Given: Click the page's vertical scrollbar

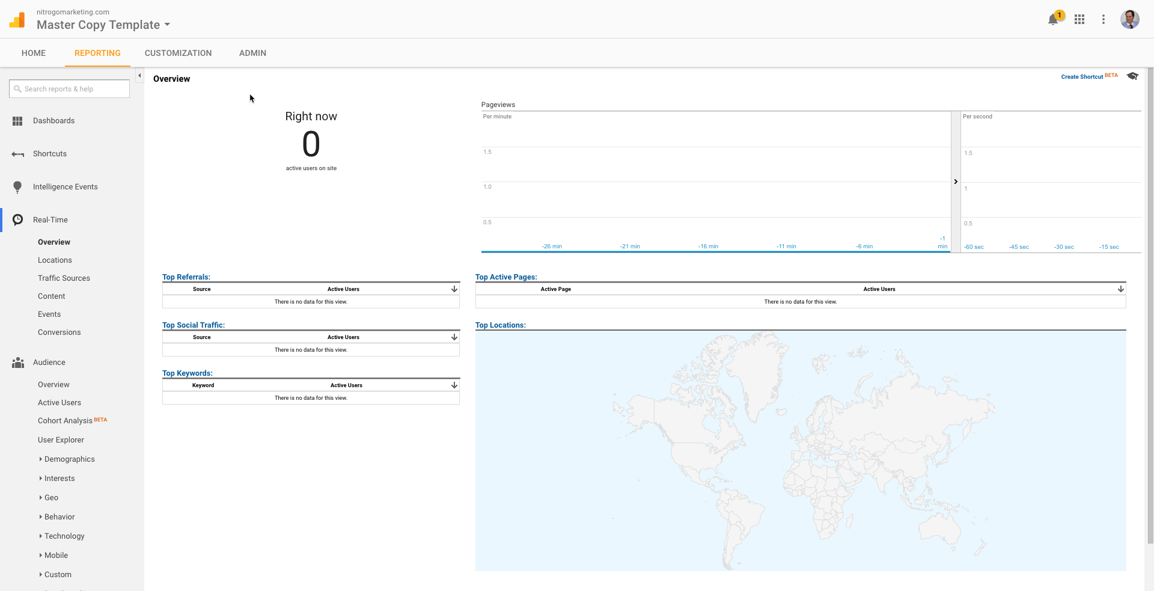Looking at the screenshot, I should (1150, 301).
